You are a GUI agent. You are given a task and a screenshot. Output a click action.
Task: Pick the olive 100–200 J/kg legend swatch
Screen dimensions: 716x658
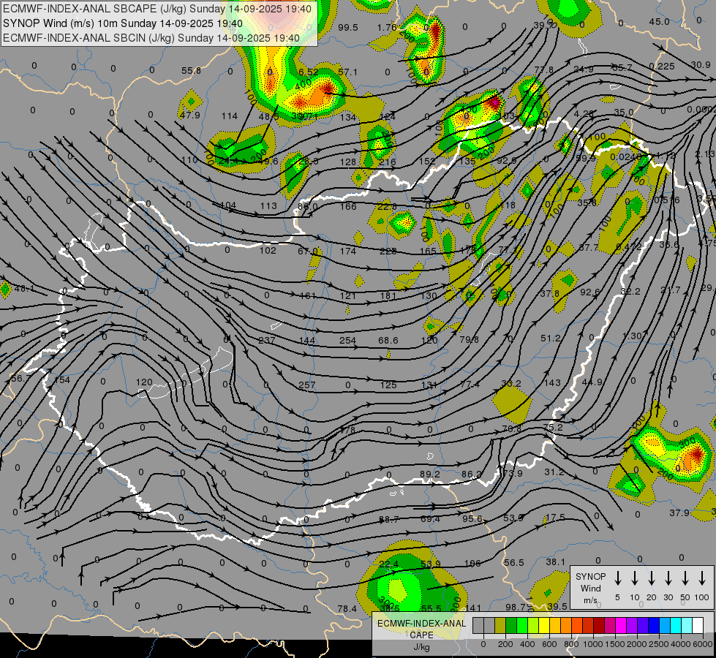(500, 626)
